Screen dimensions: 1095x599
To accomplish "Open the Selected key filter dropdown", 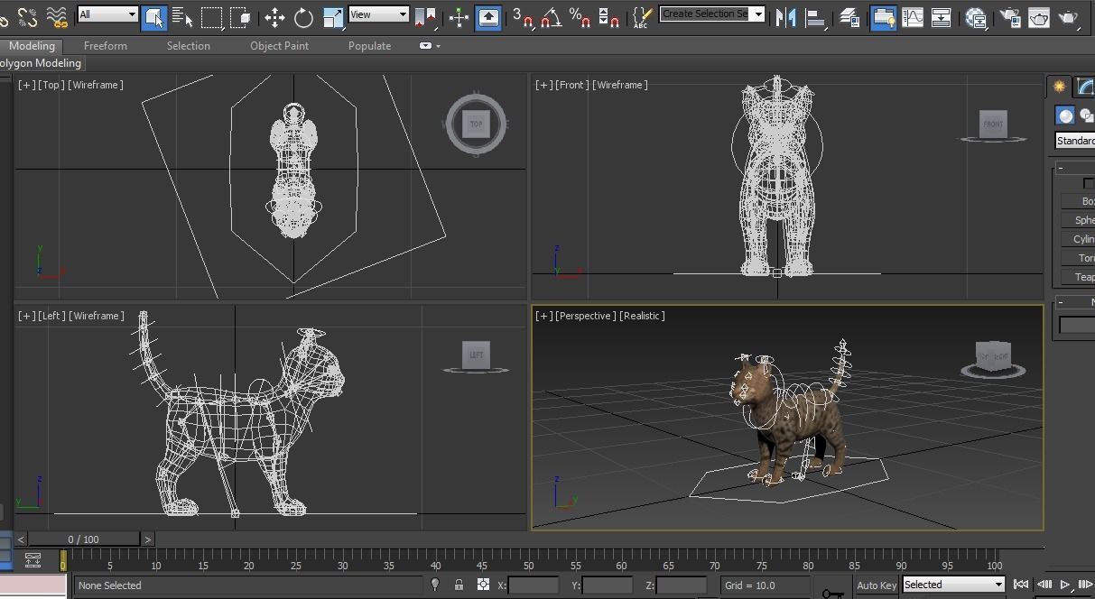I will pos(953,585).
